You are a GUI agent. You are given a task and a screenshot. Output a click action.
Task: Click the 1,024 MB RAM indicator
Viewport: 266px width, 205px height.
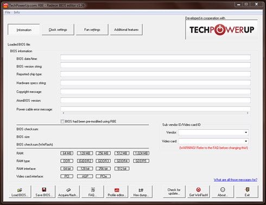click(x=141, y=153)
